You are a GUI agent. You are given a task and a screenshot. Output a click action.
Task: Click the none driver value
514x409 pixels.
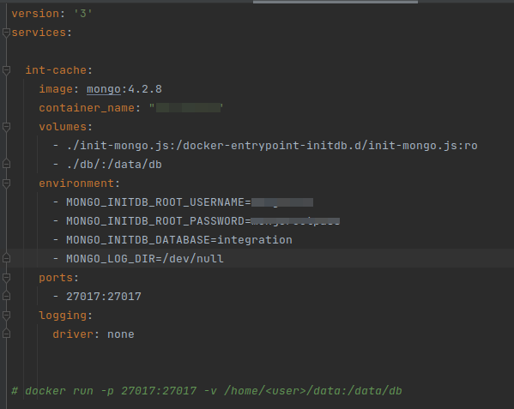coord(121,334)
